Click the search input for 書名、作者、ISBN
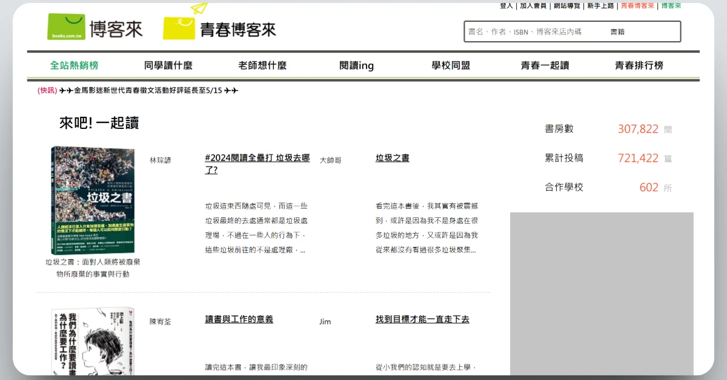This screenshot has width=727, height=380. [x=535, y=32]
